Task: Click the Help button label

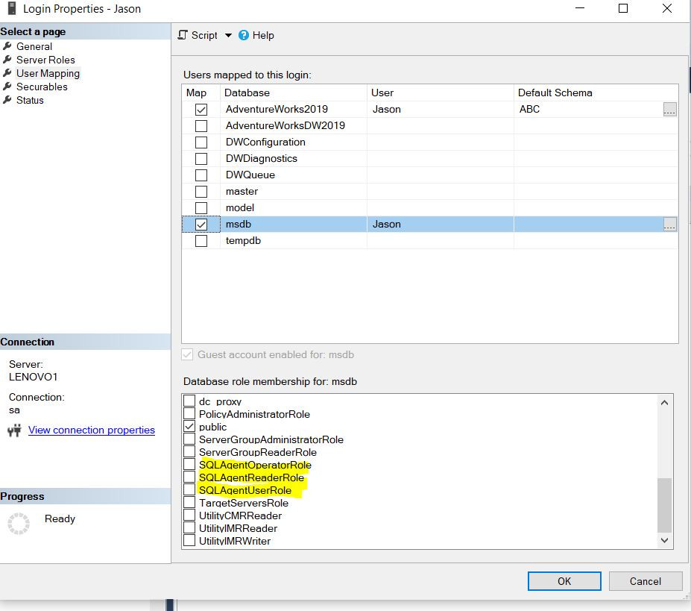Action: tap(263, 35)
